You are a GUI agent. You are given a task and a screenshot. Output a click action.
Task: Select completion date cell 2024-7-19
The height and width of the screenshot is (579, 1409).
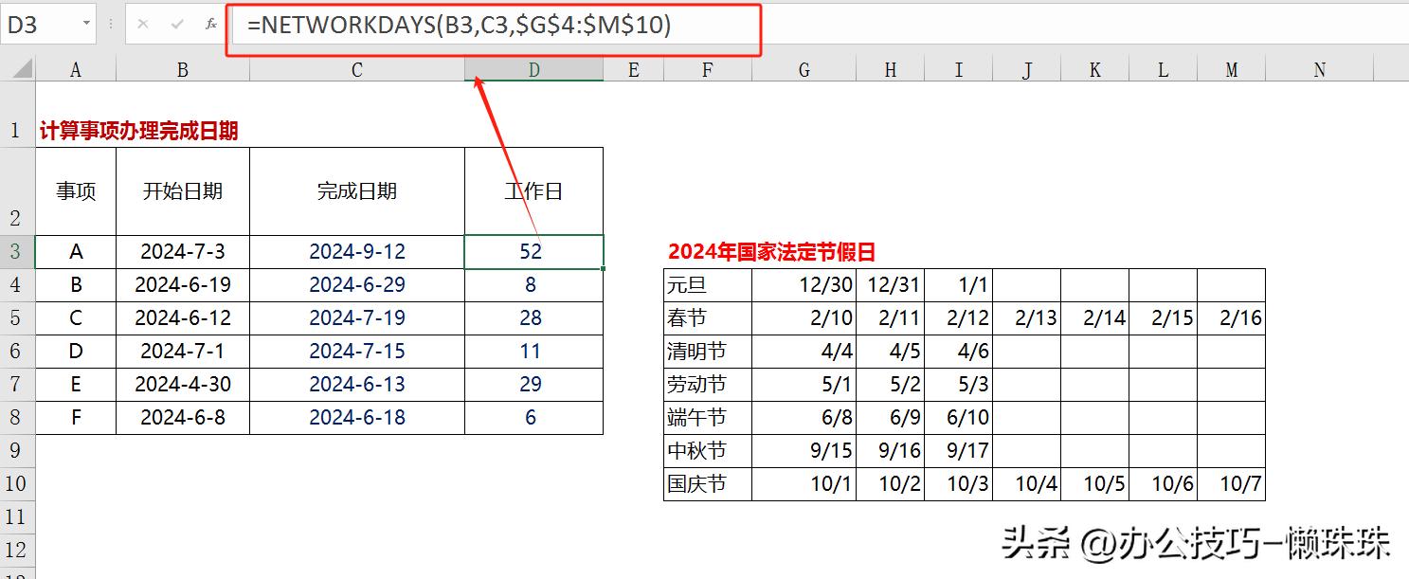(x=356, y=318)
